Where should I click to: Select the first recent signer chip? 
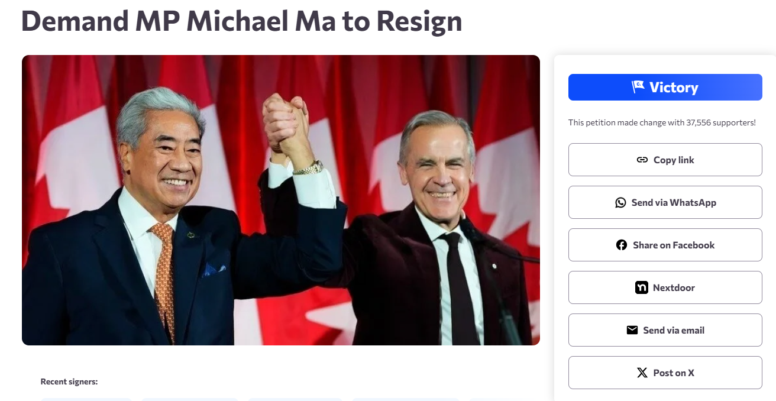[86, 399]
